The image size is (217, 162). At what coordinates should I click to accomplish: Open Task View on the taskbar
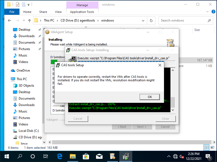pos(46,156)
